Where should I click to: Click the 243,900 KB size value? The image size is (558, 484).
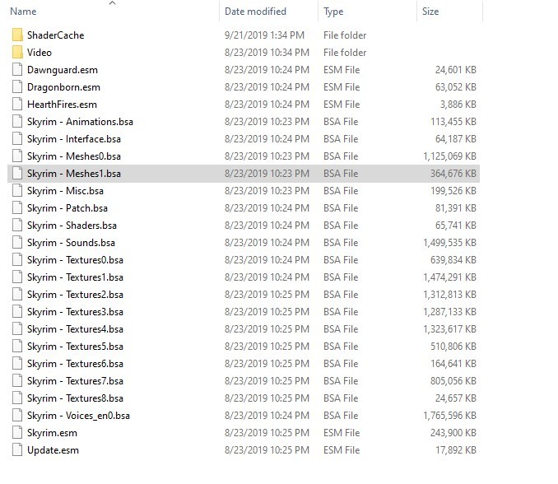click(453, 433)
